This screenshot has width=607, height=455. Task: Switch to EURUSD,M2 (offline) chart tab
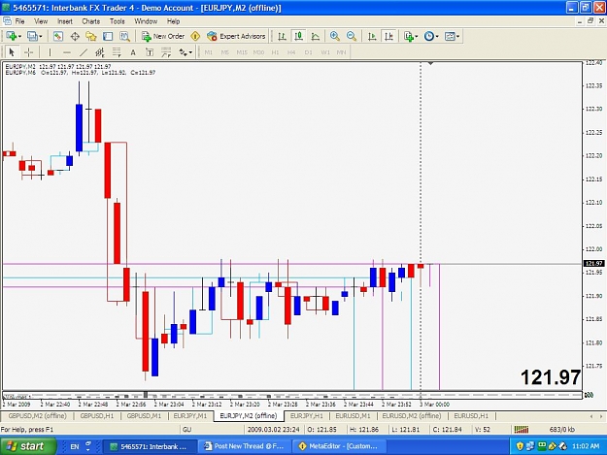(412, 416)
